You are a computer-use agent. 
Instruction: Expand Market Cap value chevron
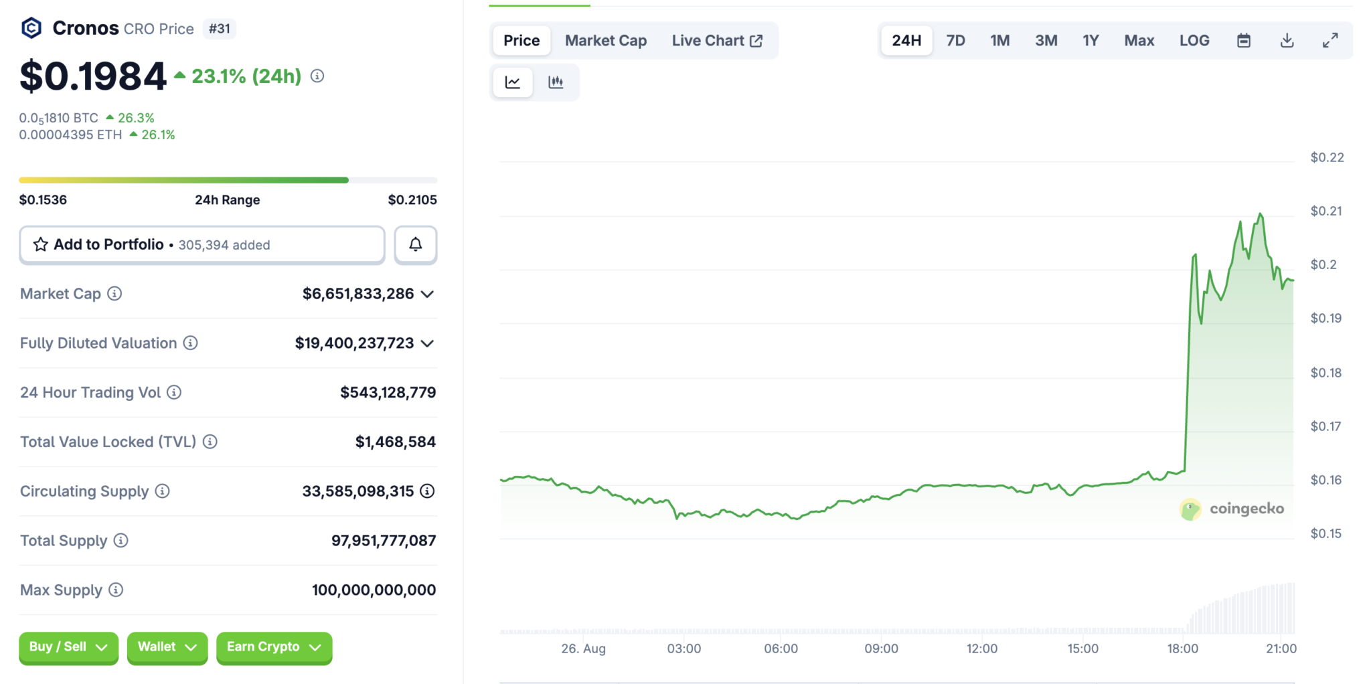[427, 294]
